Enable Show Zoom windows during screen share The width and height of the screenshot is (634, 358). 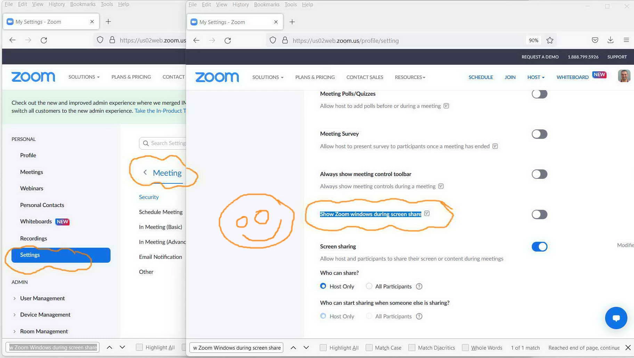(x=539, y=214)
